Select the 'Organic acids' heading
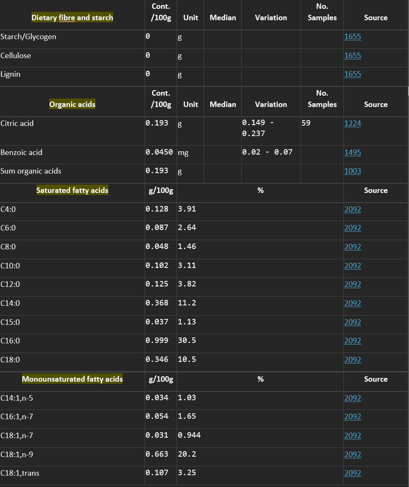The height and width of the screenshot is (487, 409). point(72,104)
